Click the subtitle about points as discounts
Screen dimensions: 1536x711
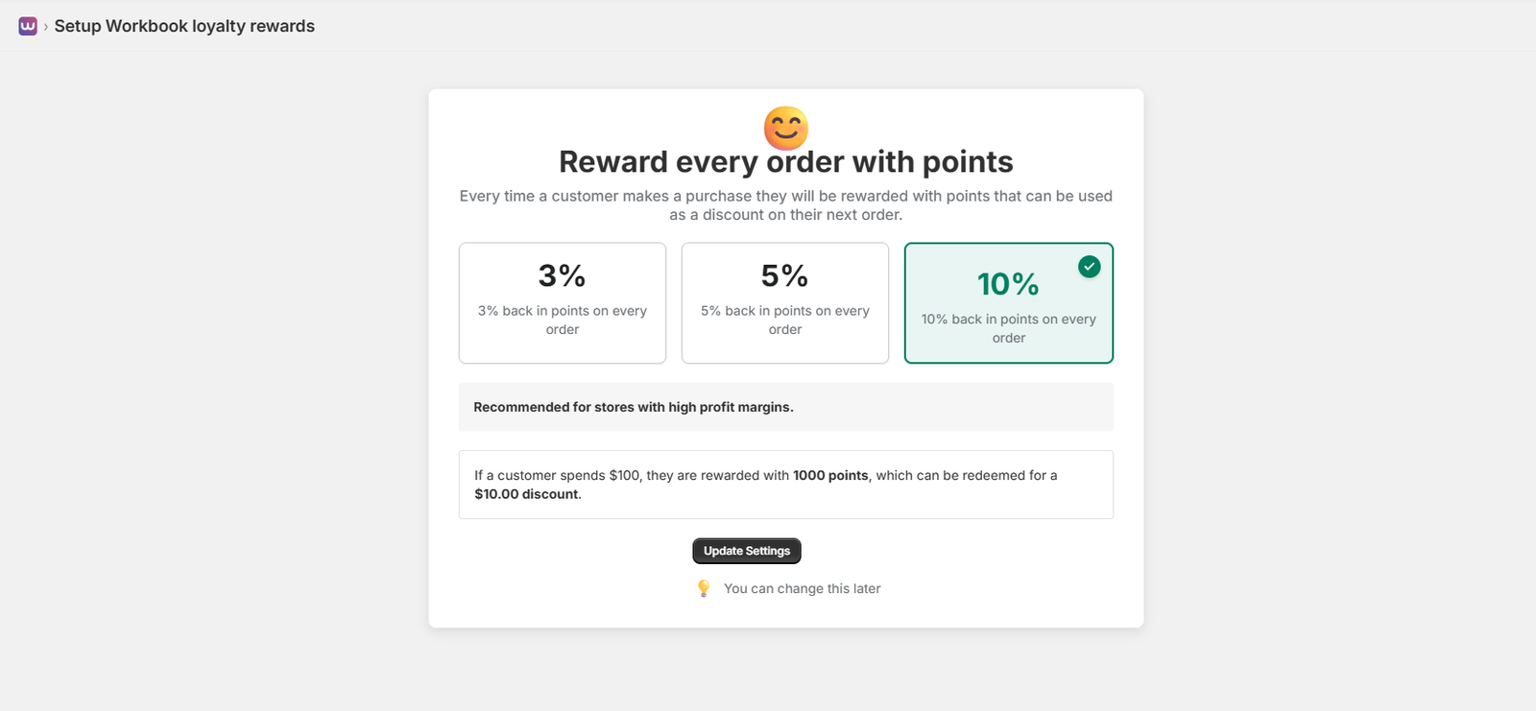pyautogui.click(x=785, y=204)
